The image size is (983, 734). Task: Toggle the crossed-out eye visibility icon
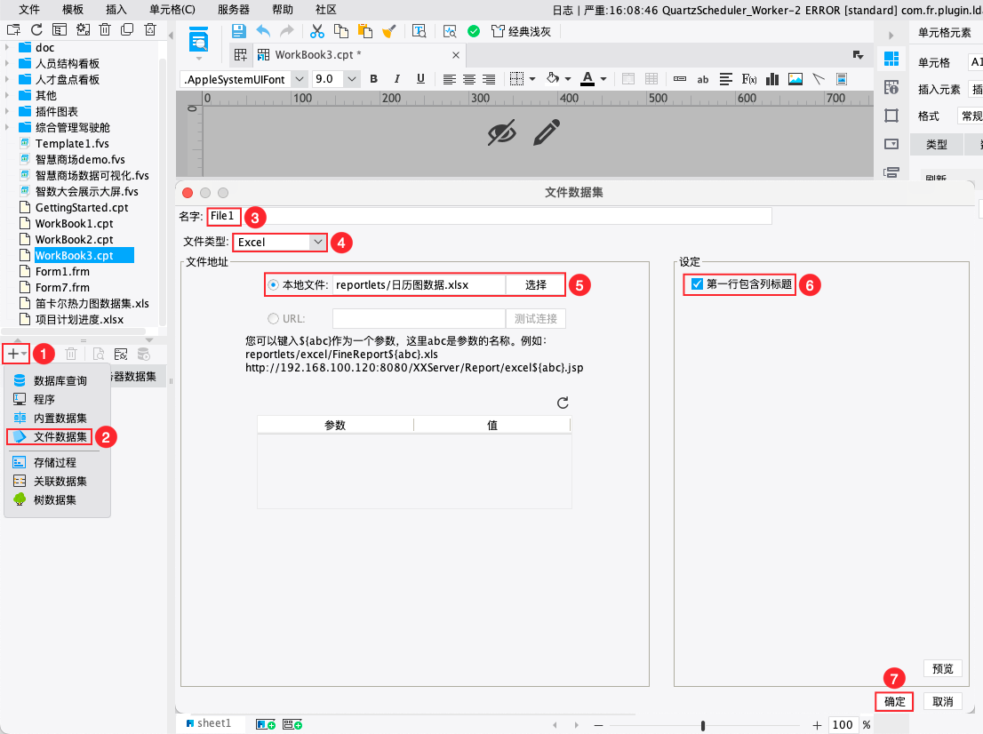501,132
